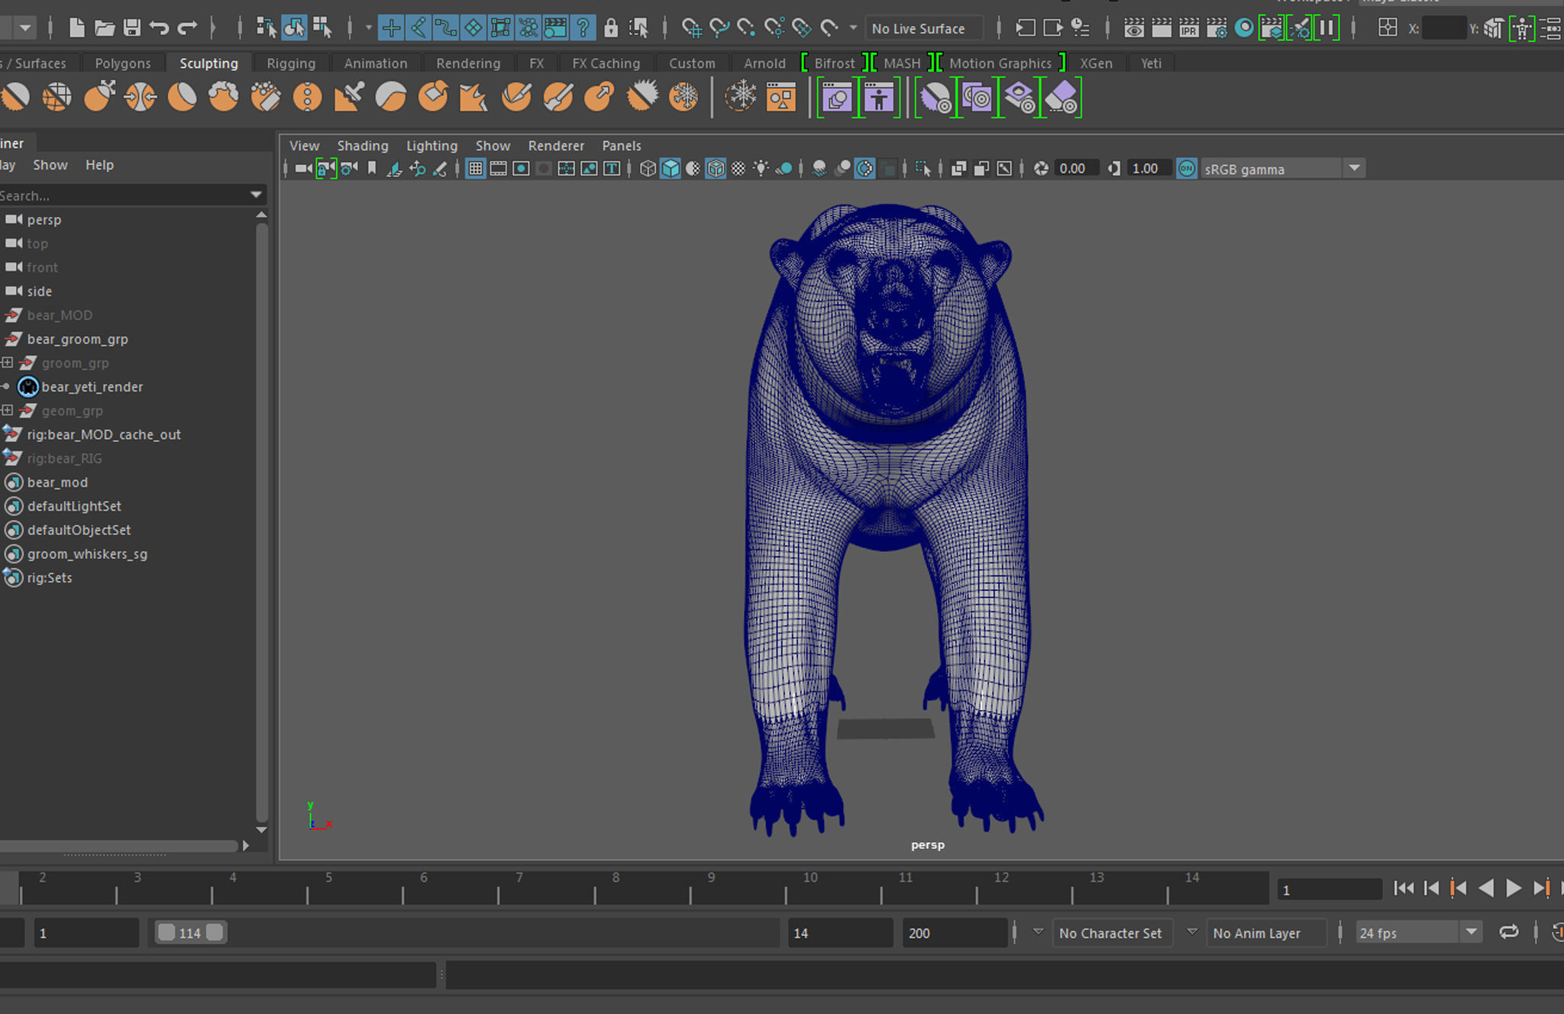Toggle Smooth shade all cube icon
Image resolution: width=1564 pixels, height=1014 pixels.
[671, 169]
